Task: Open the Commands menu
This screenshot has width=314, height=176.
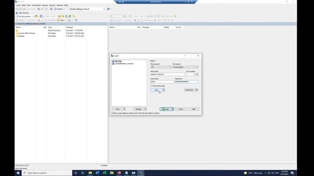Action: (36, 5)
